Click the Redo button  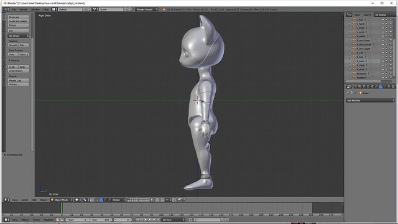pos(24,67)
